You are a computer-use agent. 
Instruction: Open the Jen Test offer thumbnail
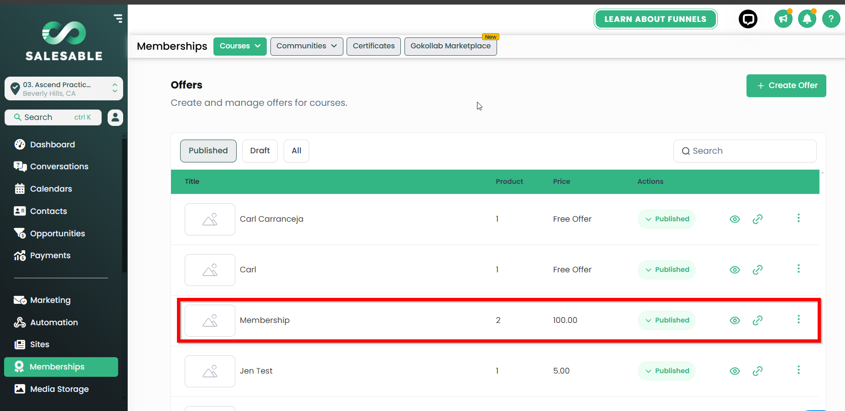[x=210, y=371]
